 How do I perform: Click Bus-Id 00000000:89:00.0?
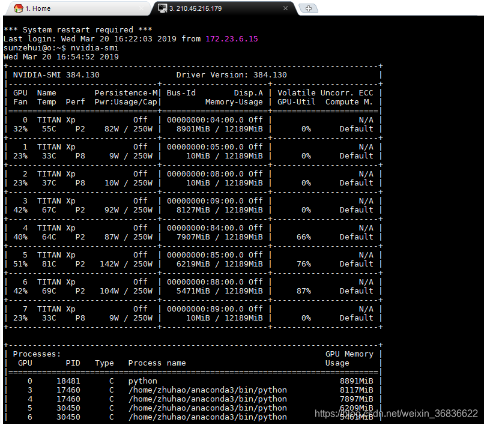pos(205,309)
